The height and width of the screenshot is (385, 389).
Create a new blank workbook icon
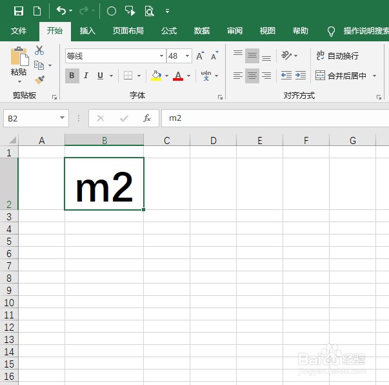pyautogui.click(x=37, y=11)
